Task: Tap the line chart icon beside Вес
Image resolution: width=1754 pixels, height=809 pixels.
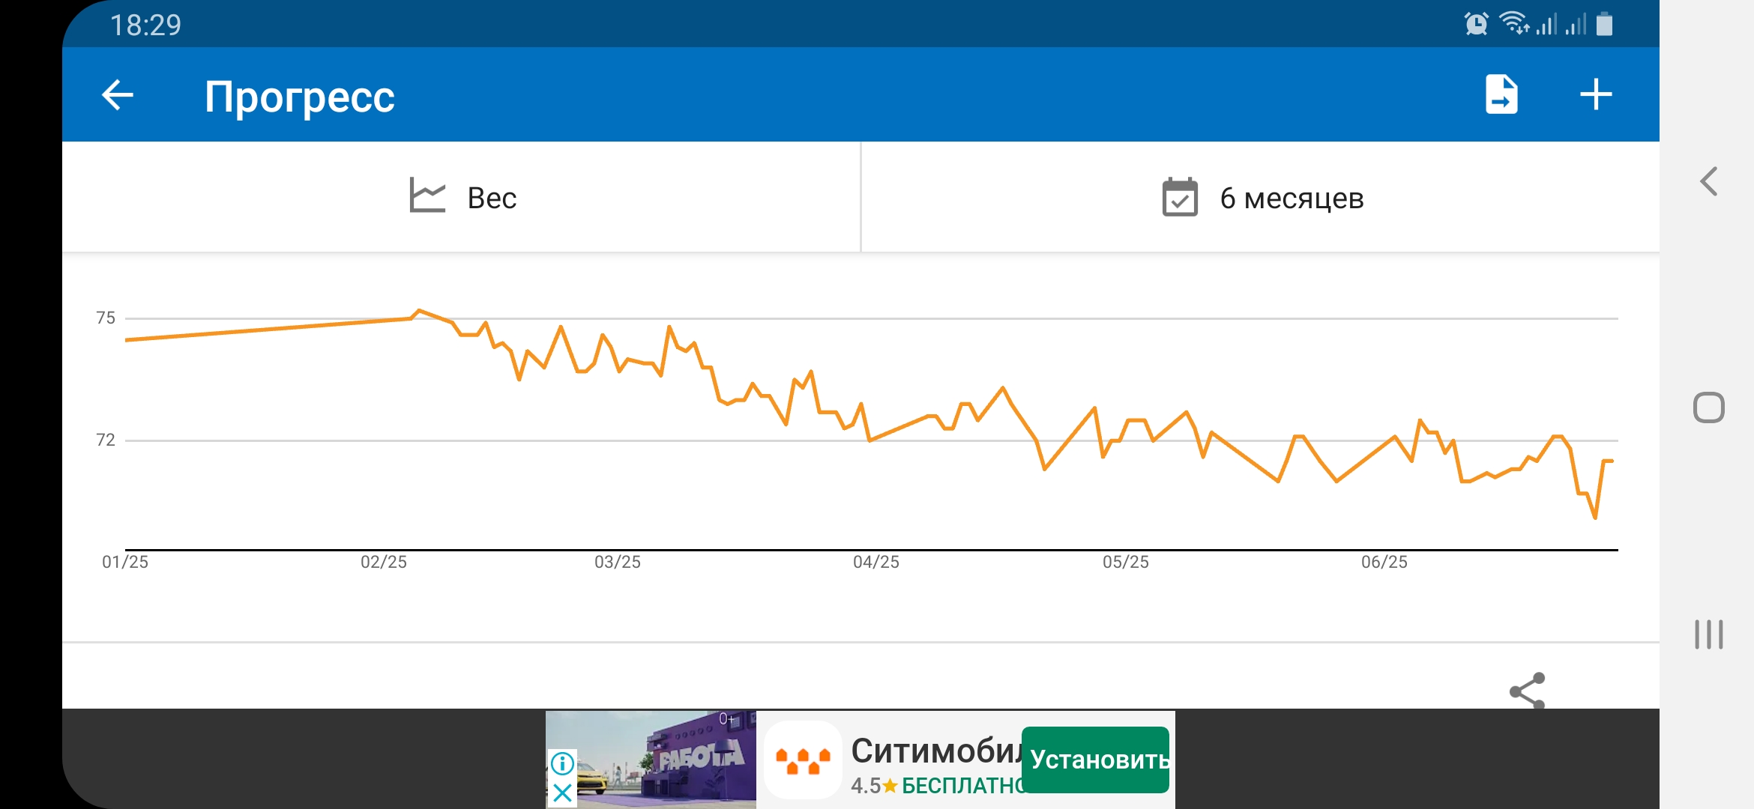Action: [x=427, y=195]
